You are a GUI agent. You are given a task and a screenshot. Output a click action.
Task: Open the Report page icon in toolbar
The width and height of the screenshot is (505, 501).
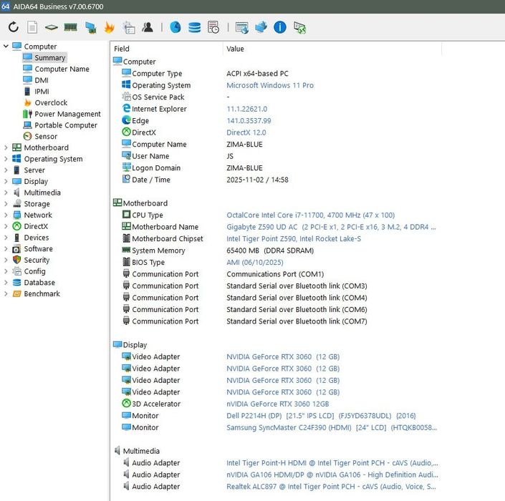coord(32,27)
